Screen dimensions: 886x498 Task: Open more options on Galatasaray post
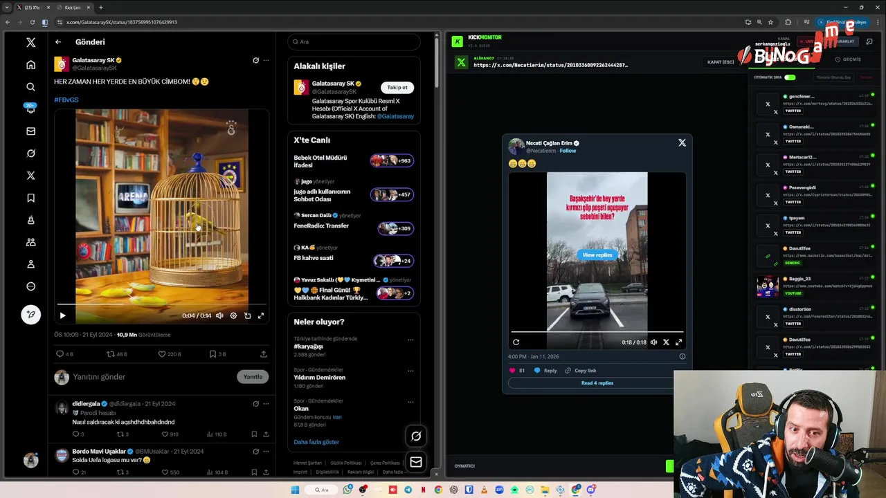coord(266,60)
